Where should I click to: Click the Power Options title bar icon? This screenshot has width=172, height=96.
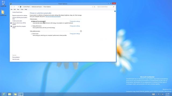point(11,4)
